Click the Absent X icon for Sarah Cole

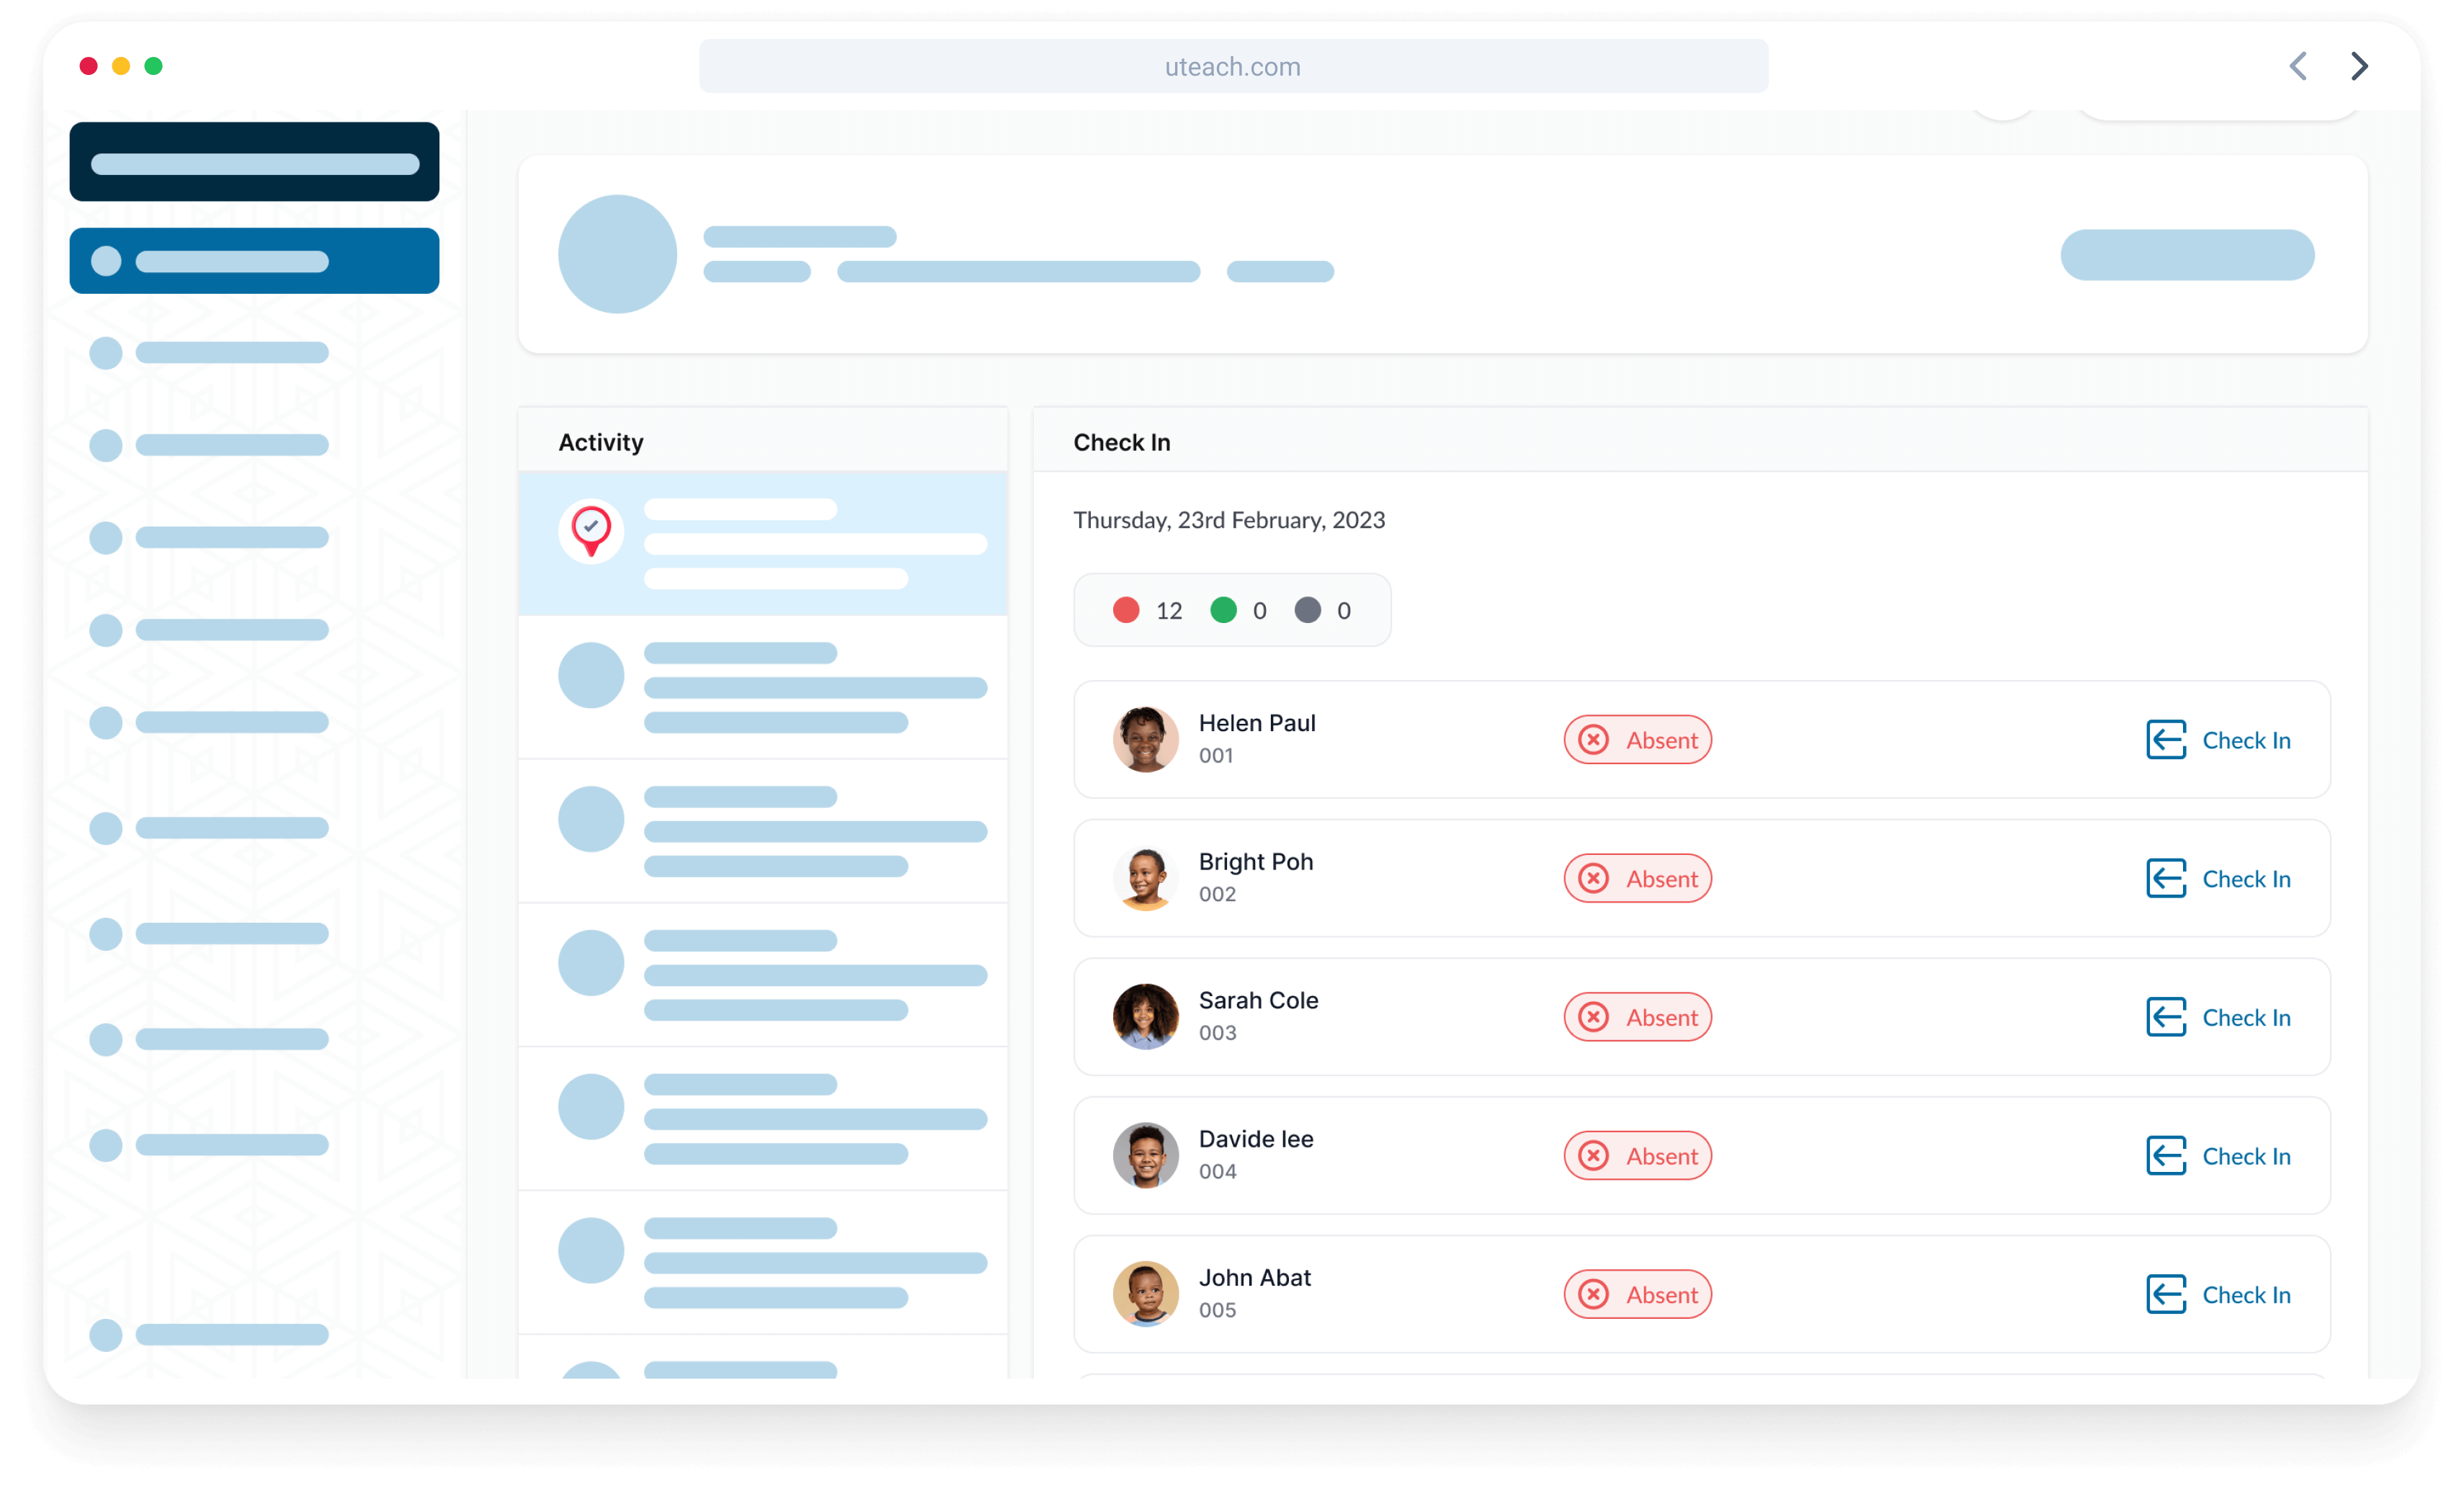tap(1593, 1017)
